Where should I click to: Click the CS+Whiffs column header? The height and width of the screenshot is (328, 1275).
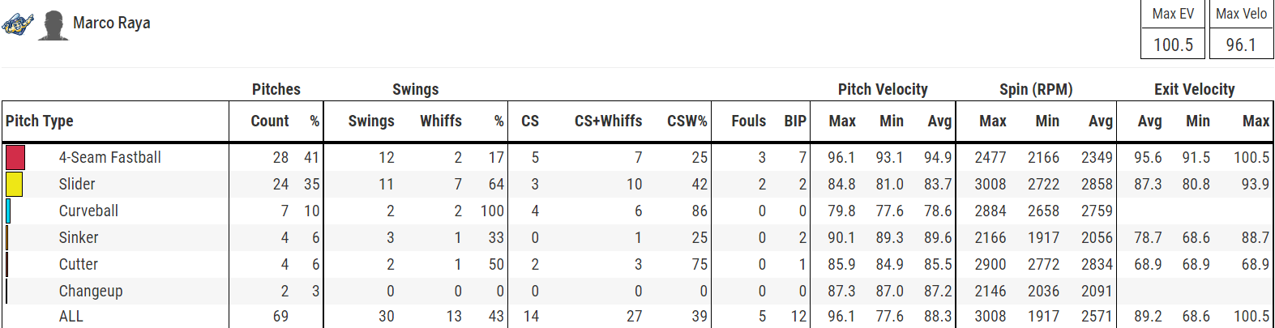click(x=609, y=121)
